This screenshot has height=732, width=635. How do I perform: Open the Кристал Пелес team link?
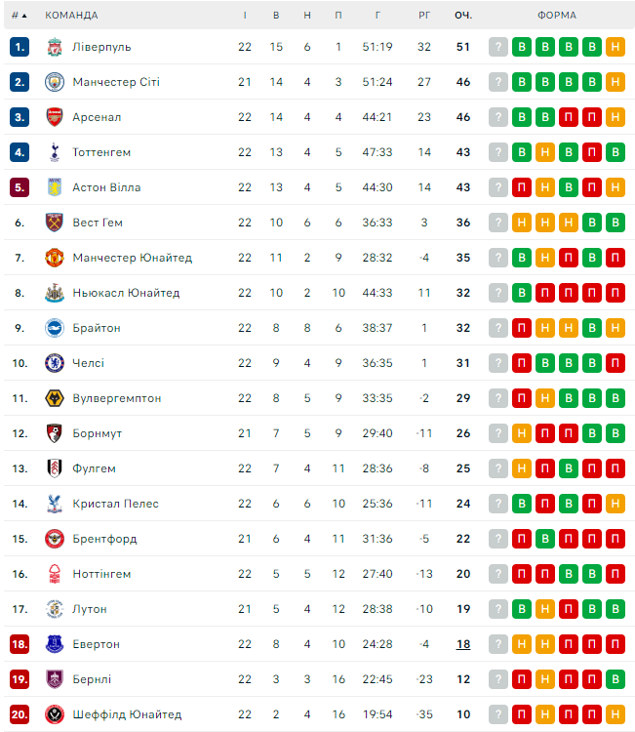click(x=115, y=504)
